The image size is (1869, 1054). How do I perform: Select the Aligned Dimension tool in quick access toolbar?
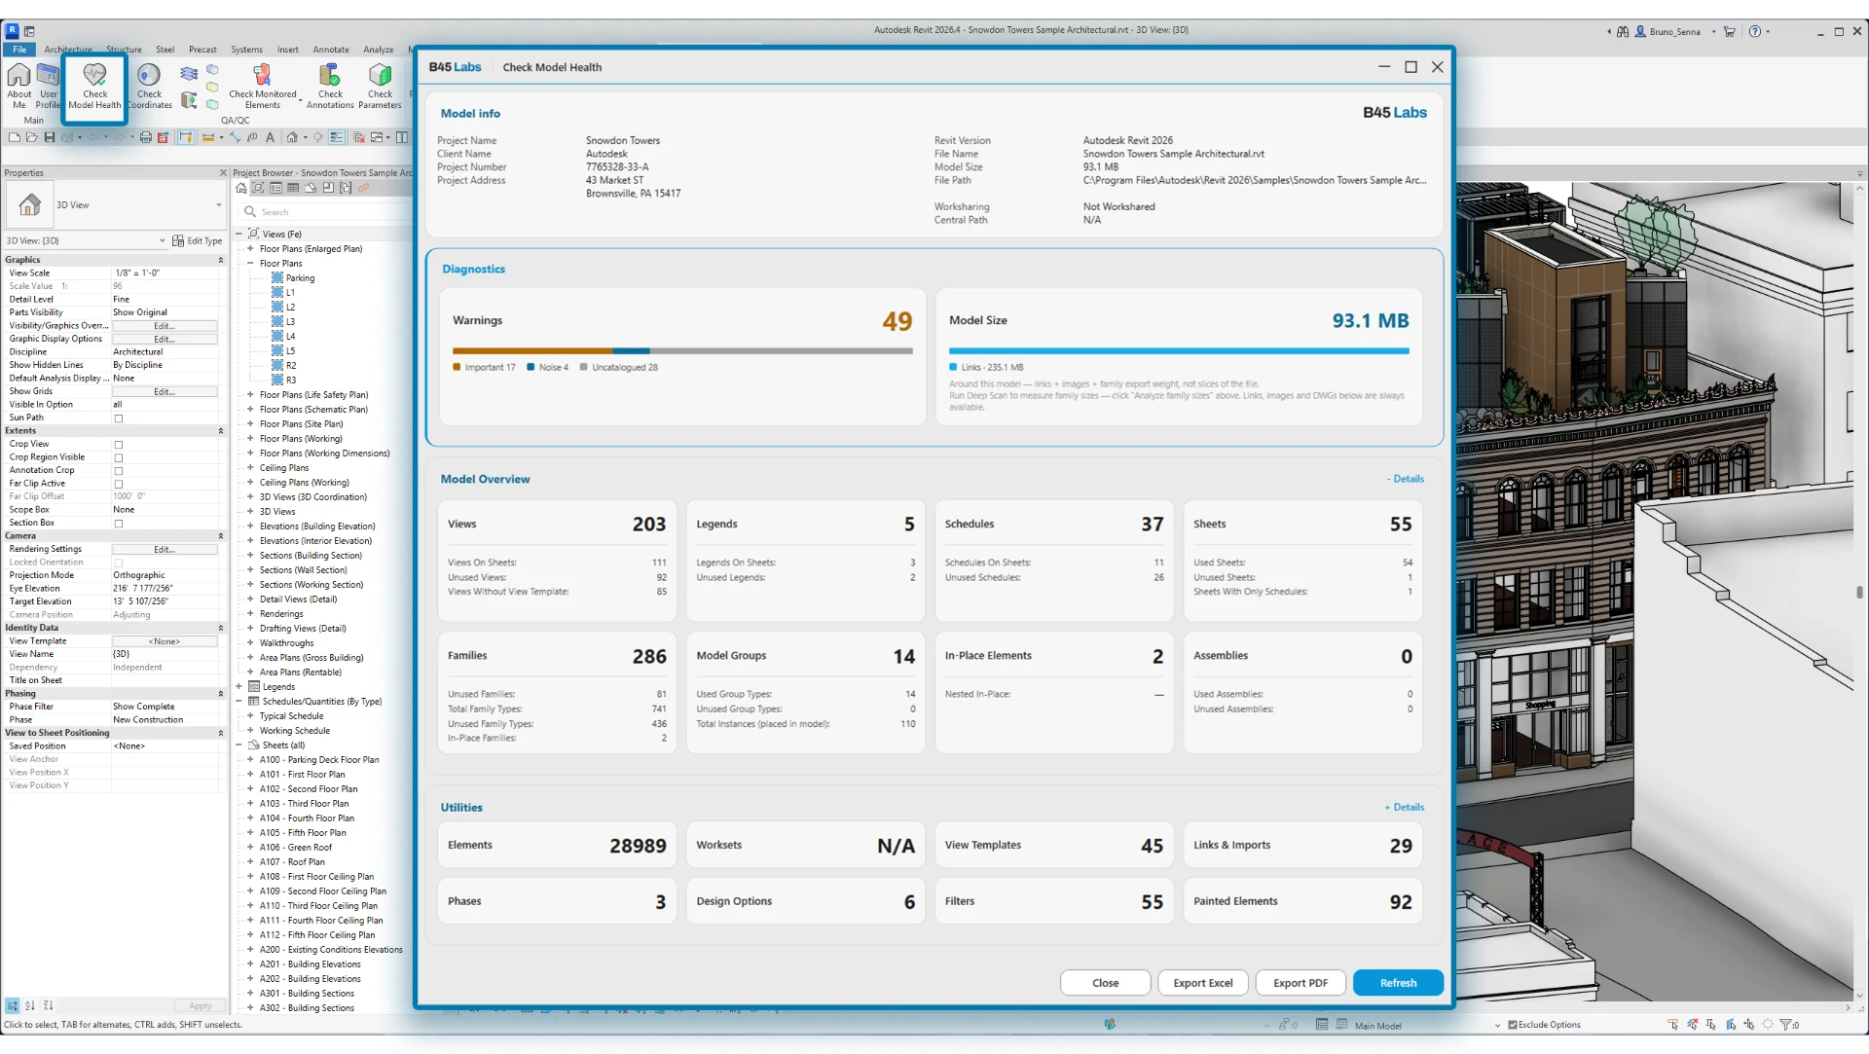pos(235,137)
